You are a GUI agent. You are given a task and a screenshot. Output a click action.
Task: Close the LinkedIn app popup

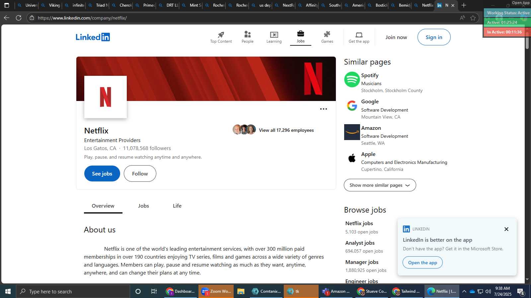pos(506,229)
